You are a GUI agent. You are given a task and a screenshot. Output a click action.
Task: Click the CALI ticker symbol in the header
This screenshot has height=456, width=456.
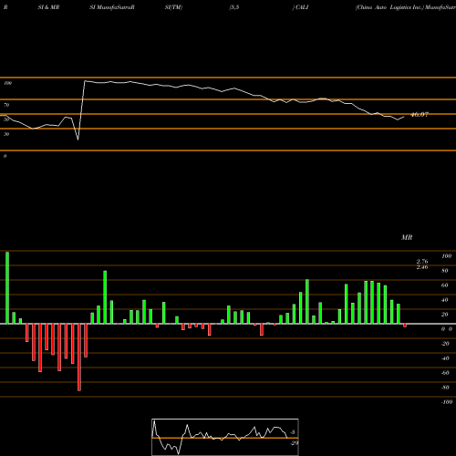click(302, 7)
